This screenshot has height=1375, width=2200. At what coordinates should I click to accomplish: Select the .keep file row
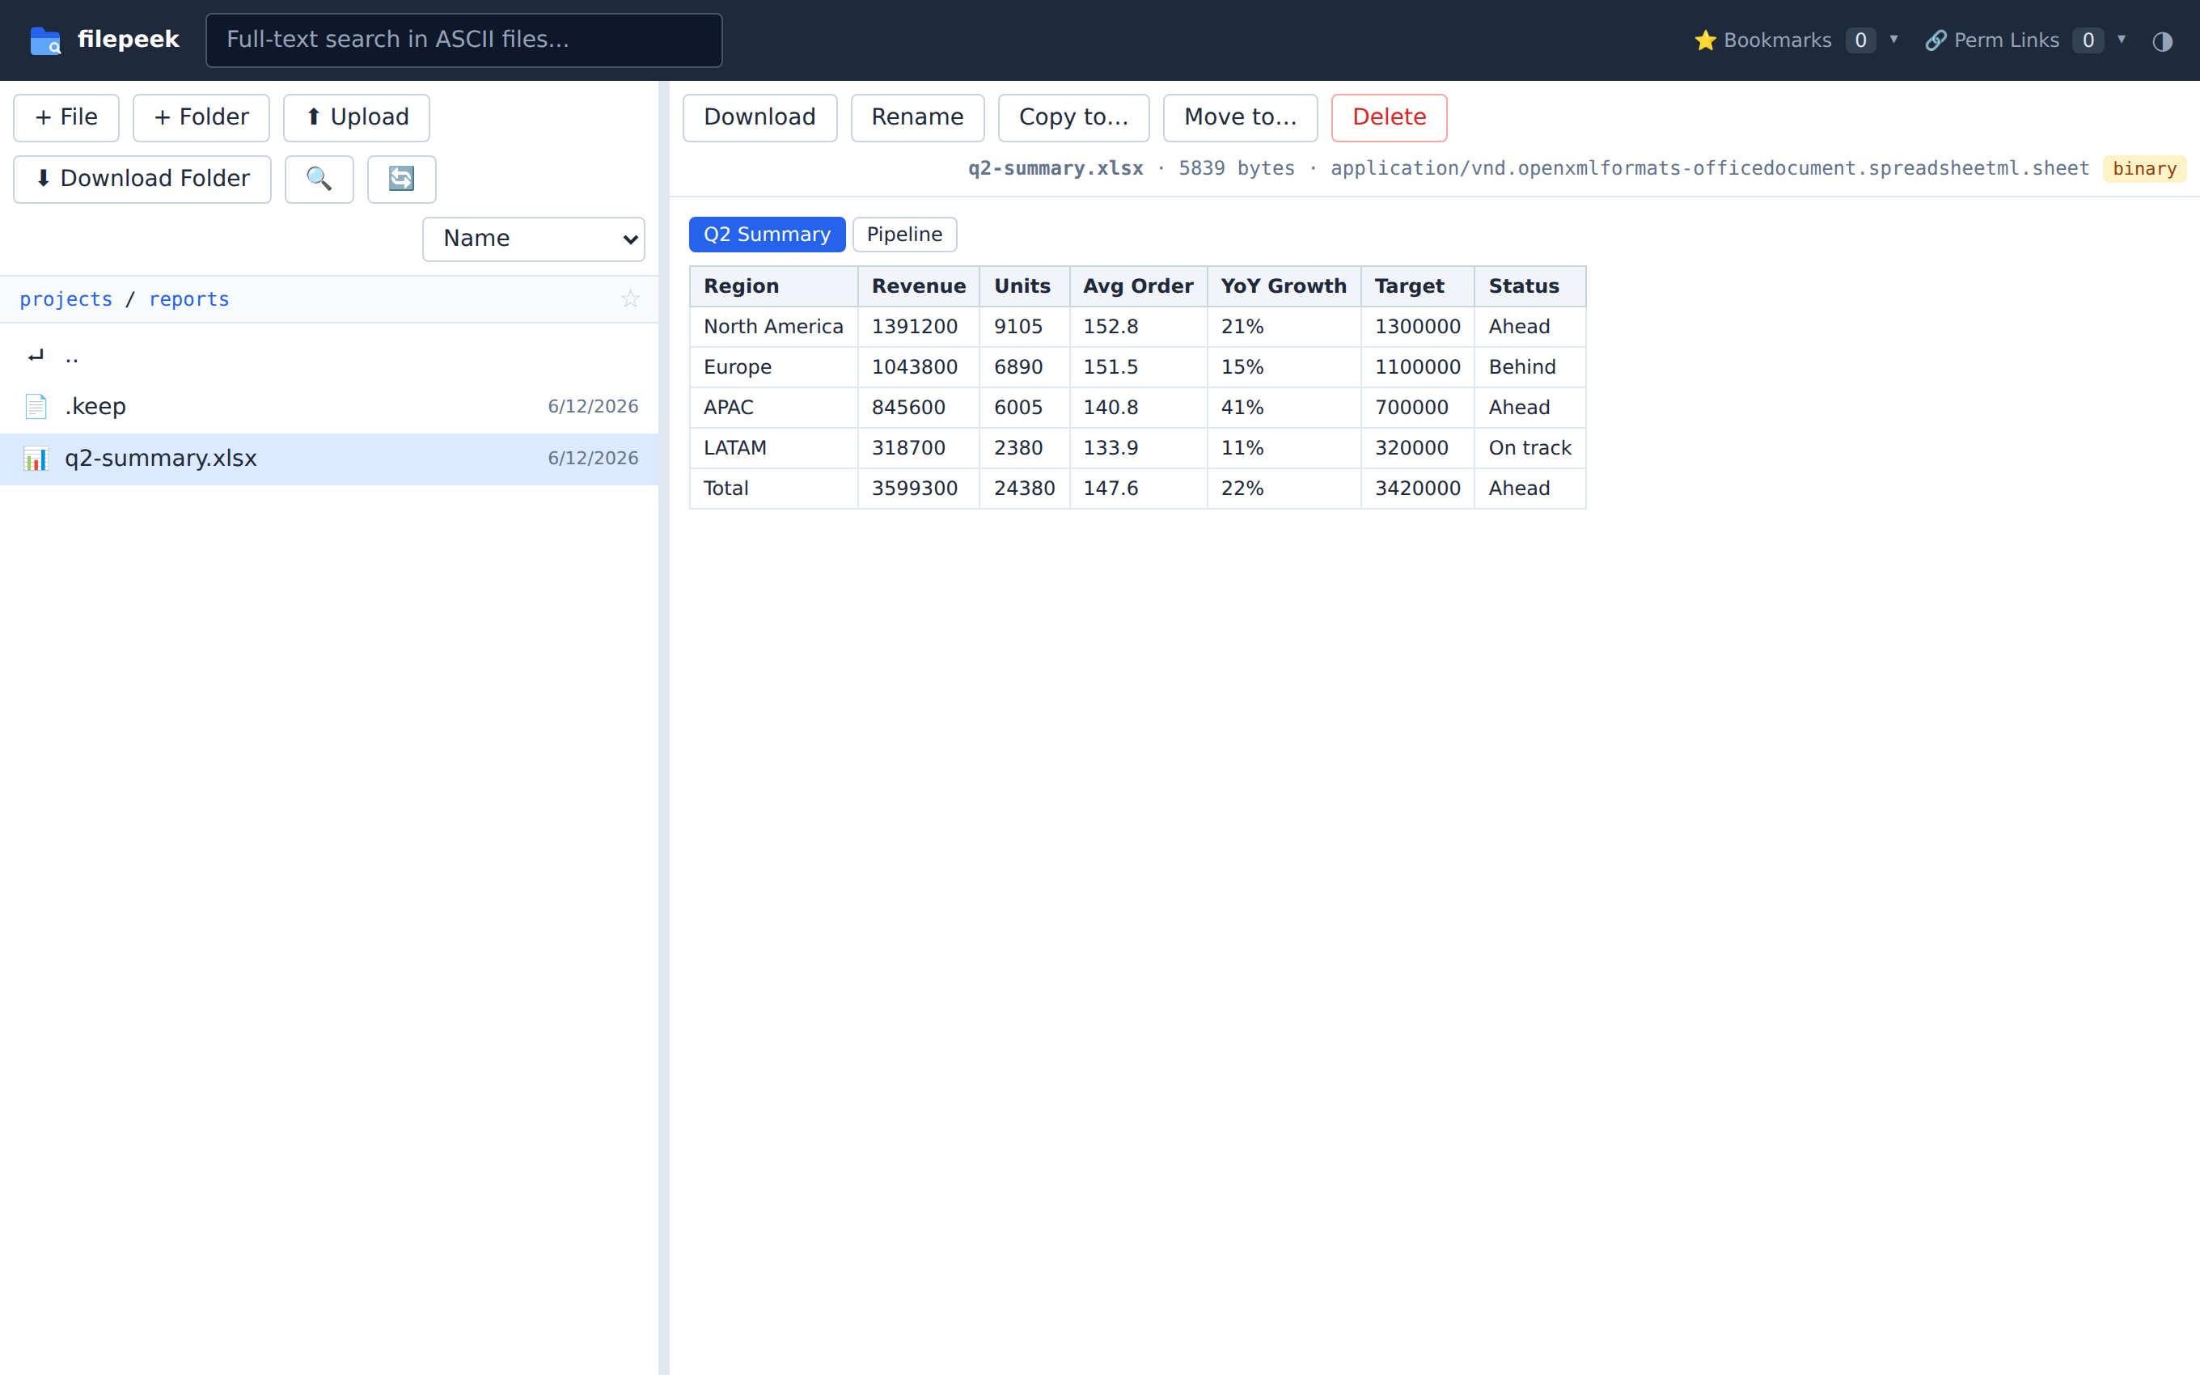329,407
